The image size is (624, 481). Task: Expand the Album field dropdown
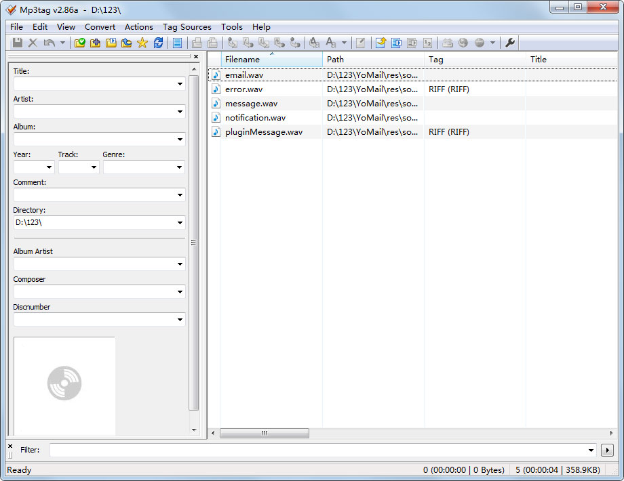(x=180, y=140)
